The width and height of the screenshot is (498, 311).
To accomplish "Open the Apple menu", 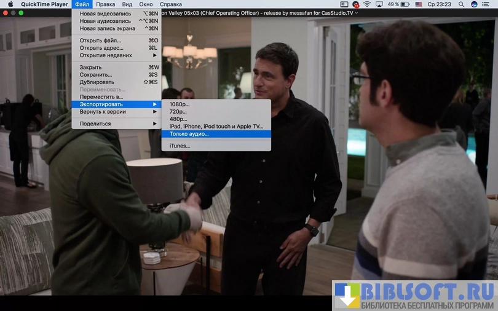I will tap(10, 4).
